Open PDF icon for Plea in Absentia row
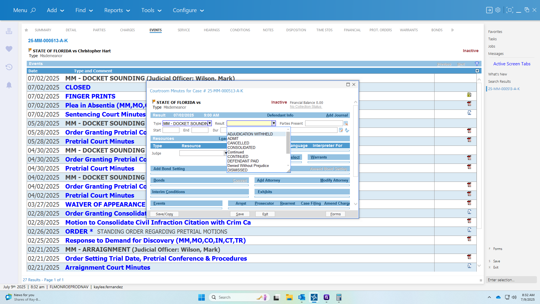Screen dimensions: 540x304 click(469, 104)
